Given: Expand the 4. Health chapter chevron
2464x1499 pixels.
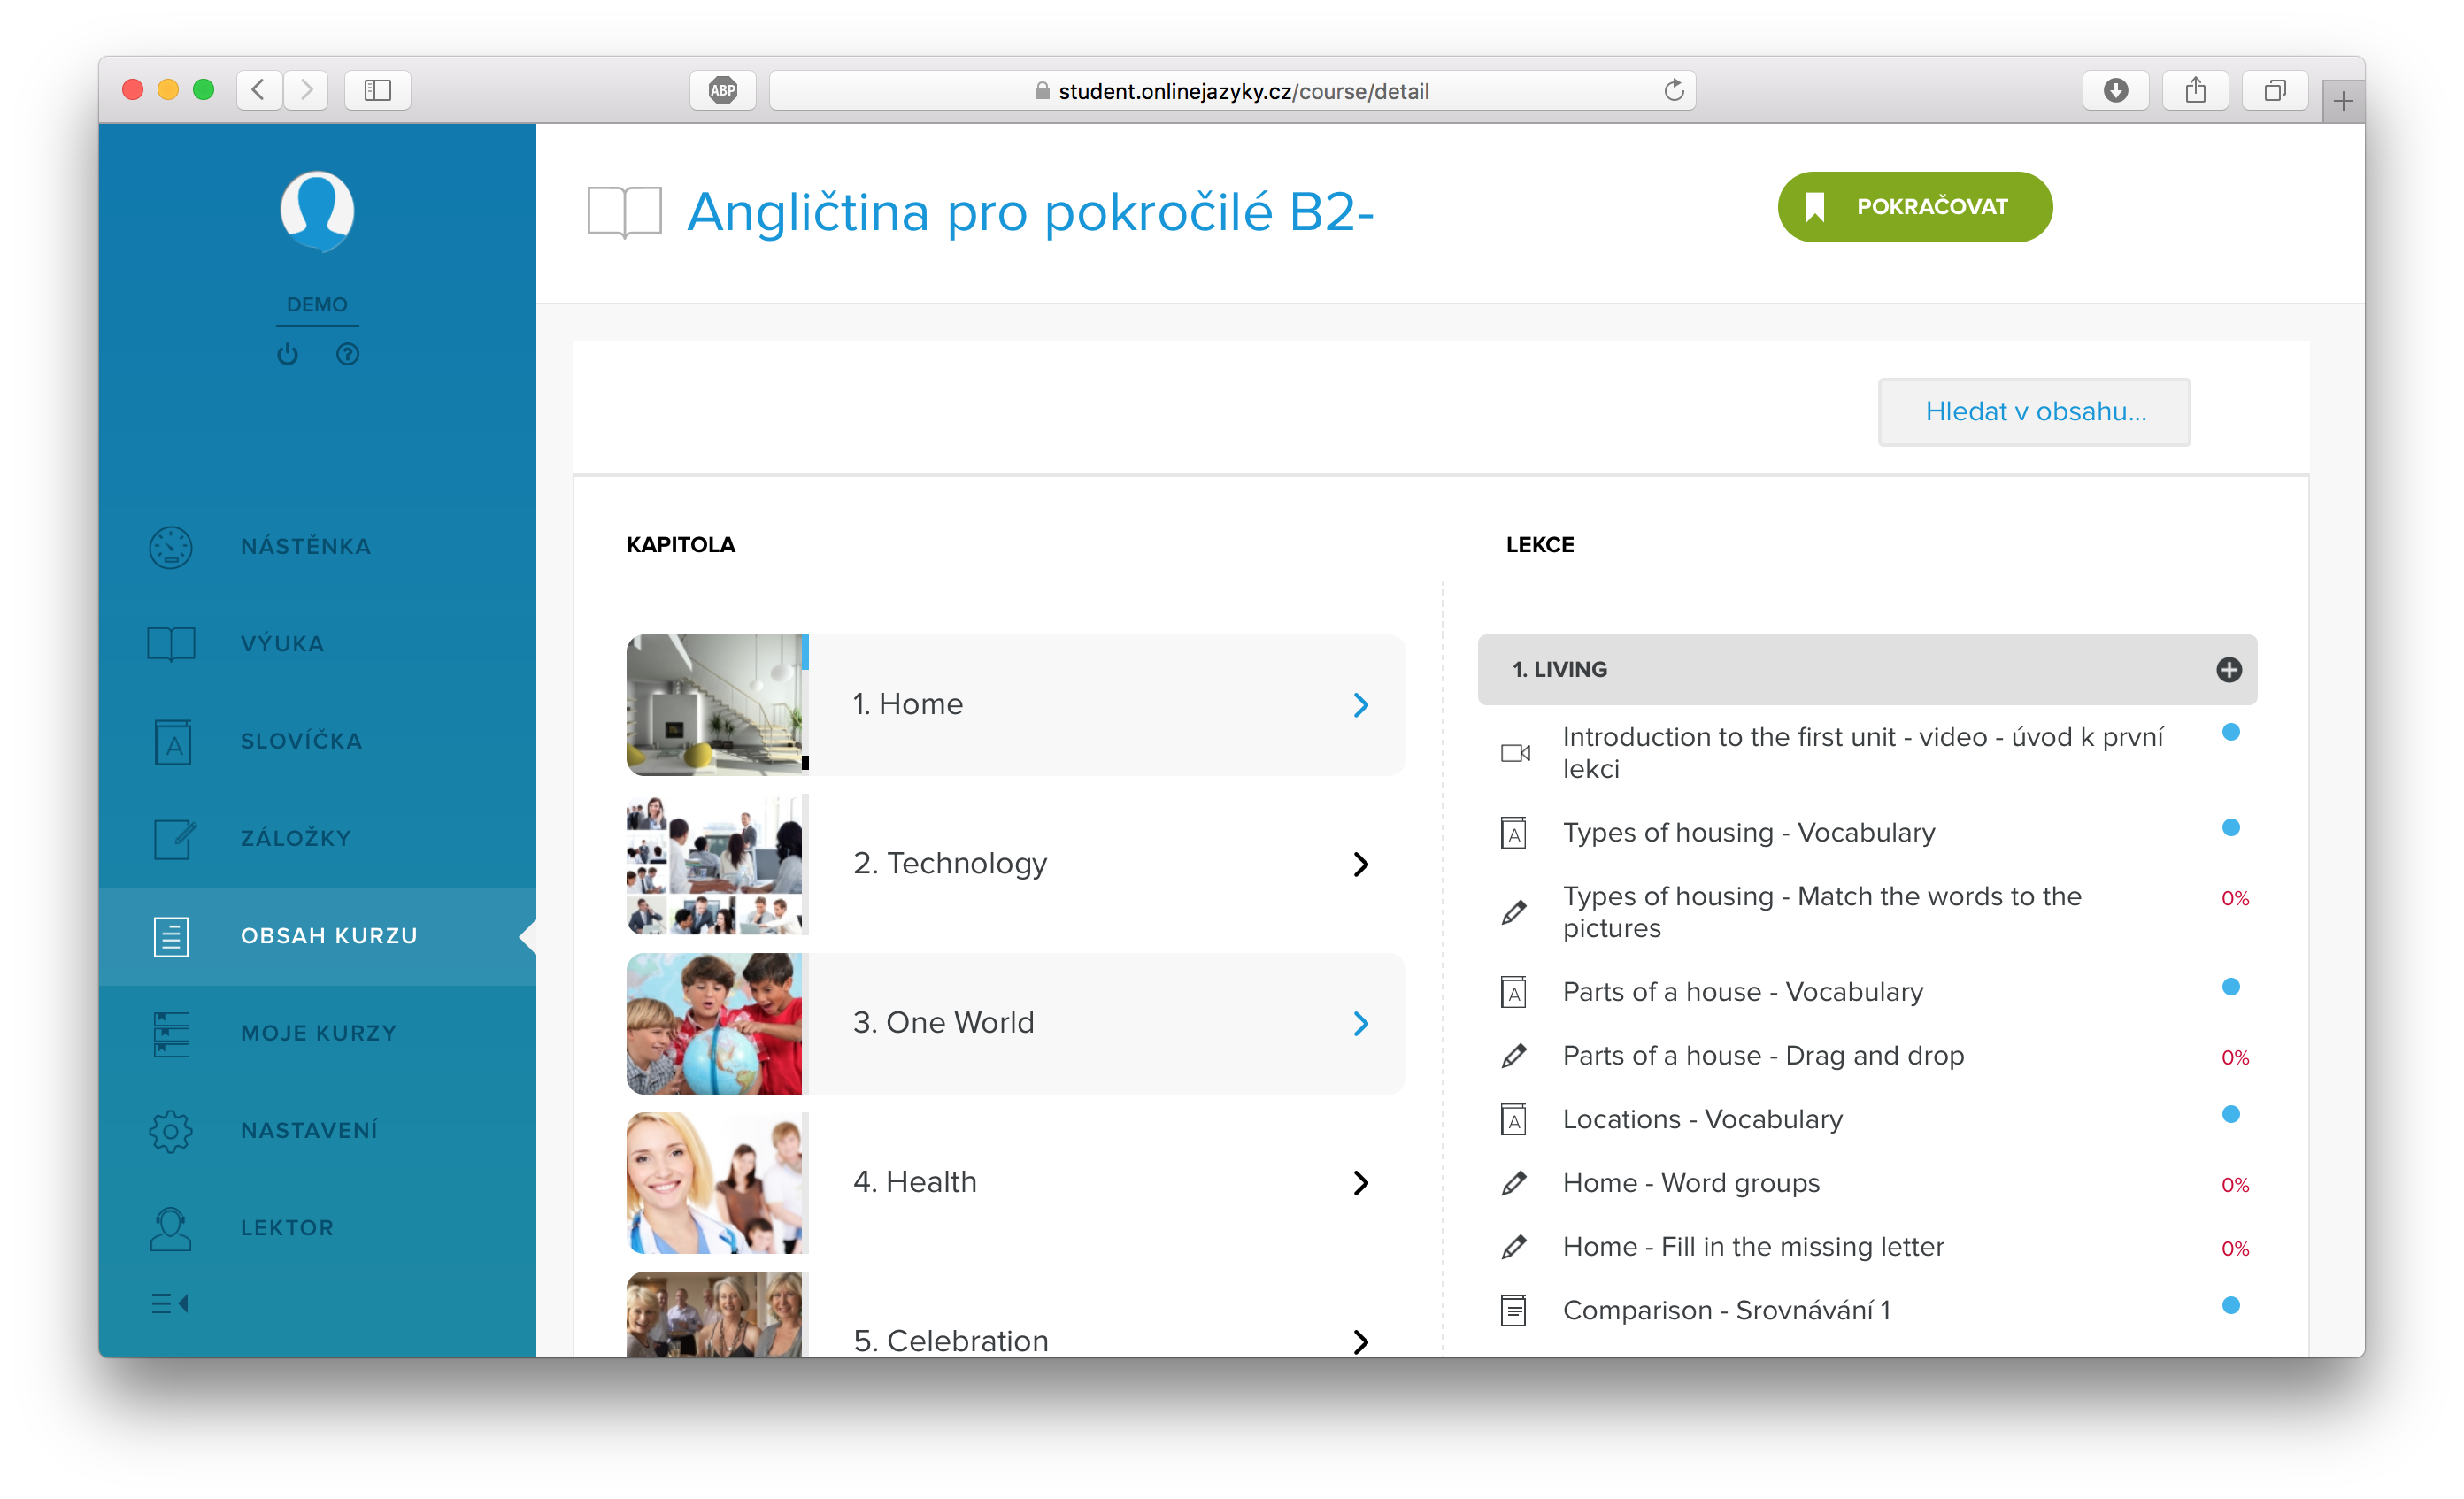Looking at the screenshot, I should (1360, 1183).
